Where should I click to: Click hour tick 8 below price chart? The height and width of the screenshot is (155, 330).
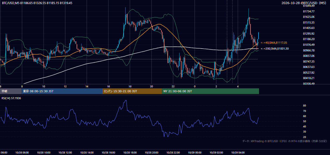click(22, 86)
